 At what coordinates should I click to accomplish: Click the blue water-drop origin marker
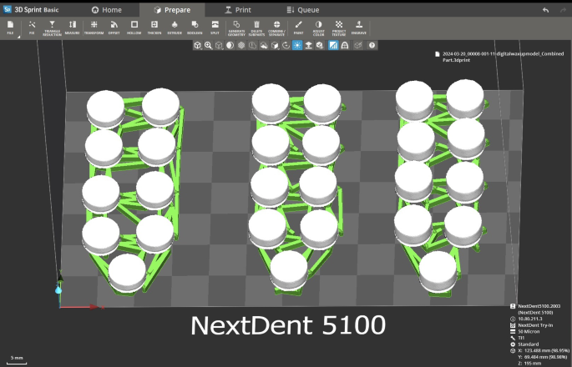pos(58,289)
